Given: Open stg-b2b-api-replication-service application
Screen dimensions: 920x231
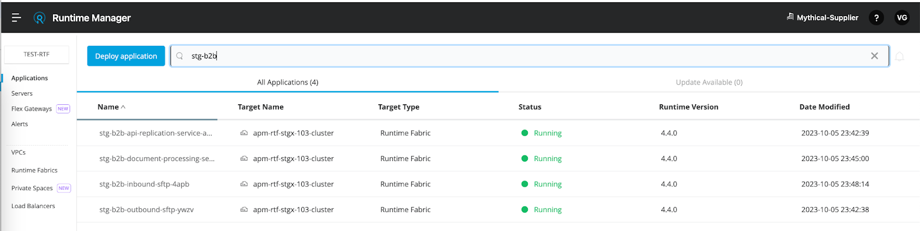Looking at the screenshot, I should point(155,133).
